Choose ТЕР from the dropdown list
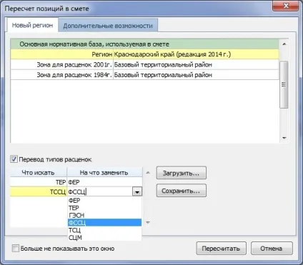This screenshot has height=265, width=303. 104,208
